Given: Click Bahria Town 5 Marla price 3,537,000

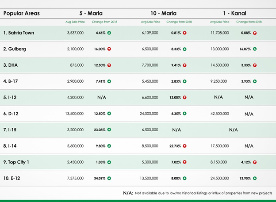Looking at the screenshot, I should click(x=75, y=33).
